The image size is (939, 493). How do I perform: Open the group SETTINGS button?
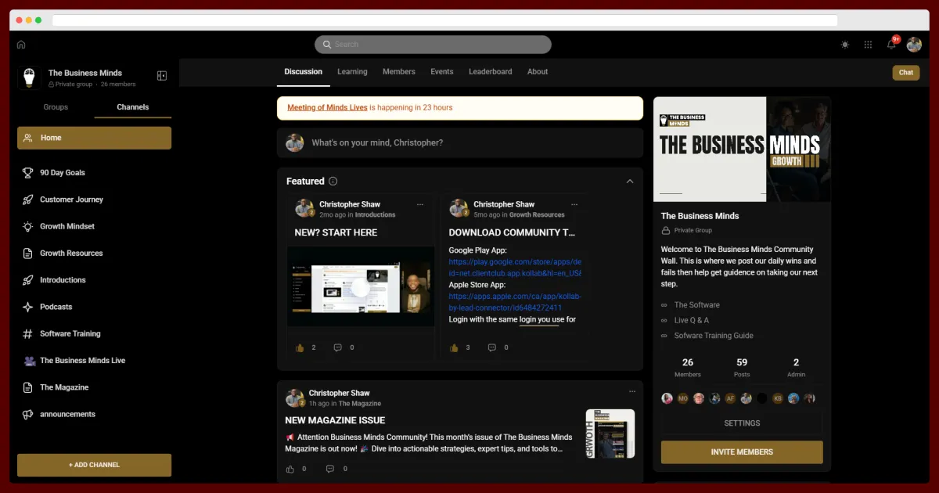click(742, 423)
